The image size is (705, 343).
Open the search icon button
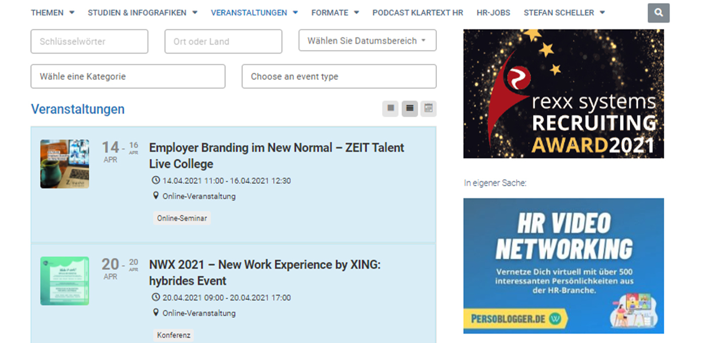point(659,13)
